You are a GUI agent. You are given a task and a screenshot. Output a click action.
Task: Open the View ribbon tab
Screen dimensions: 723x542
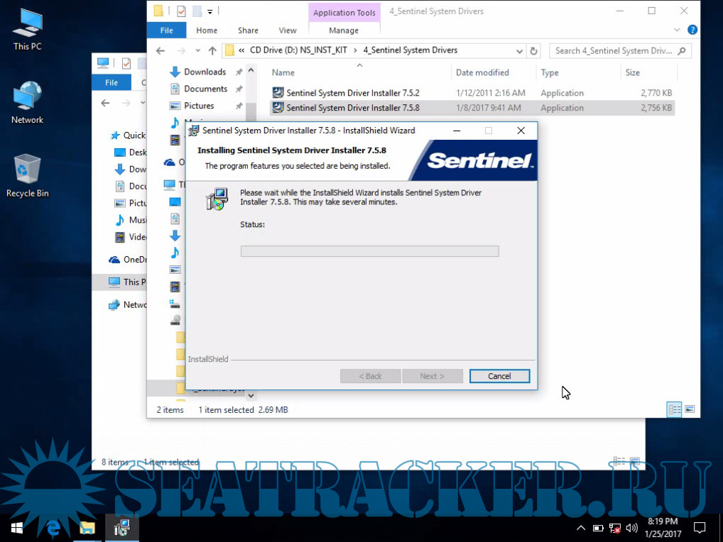(288, 31)
